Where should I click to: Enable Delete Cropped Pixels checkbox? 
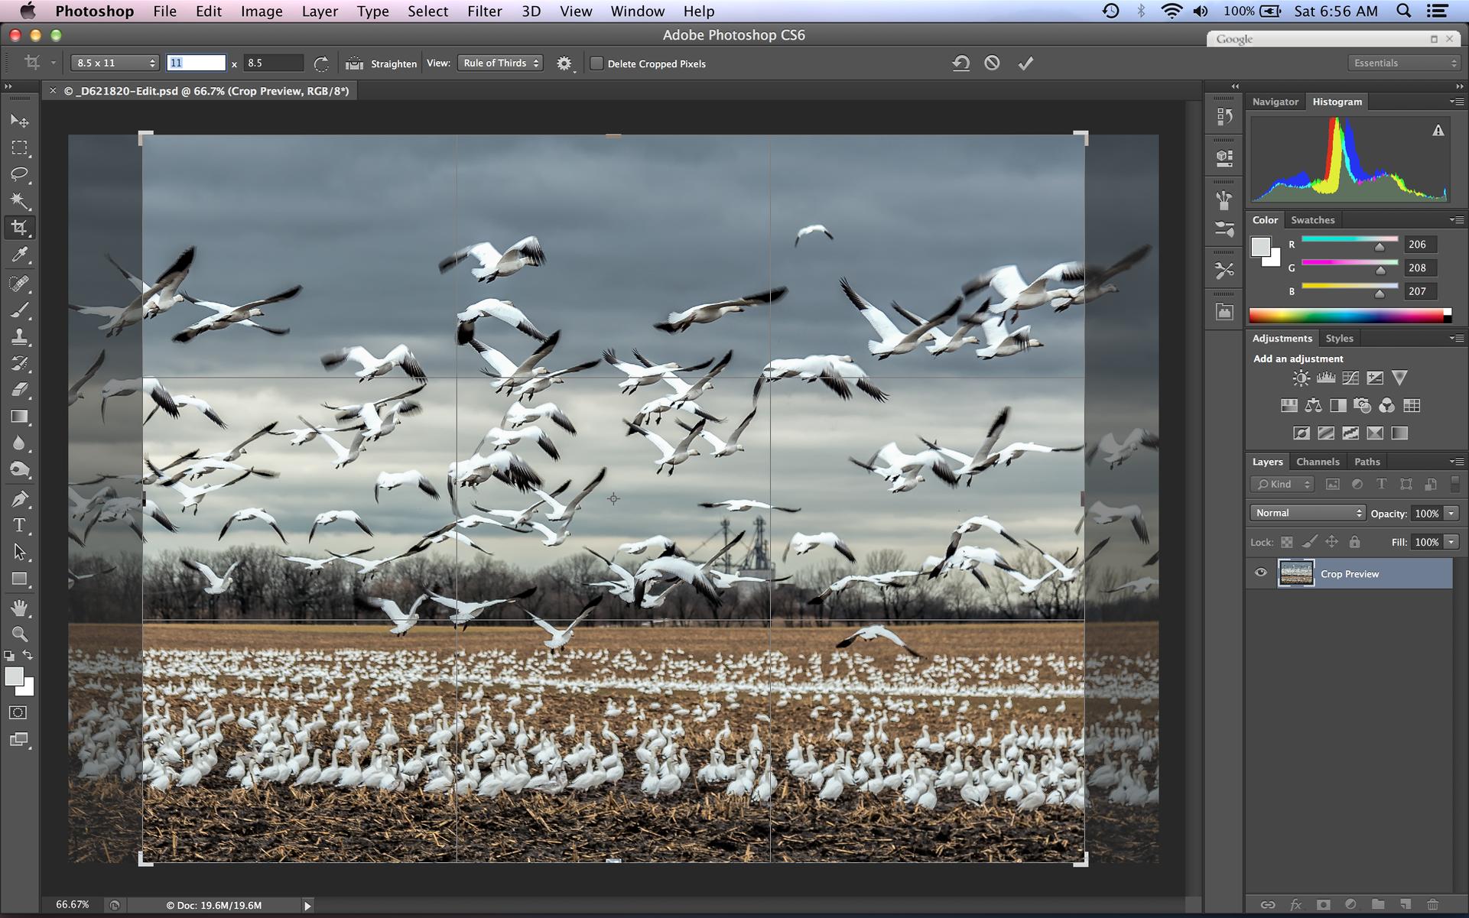(596, 63)
